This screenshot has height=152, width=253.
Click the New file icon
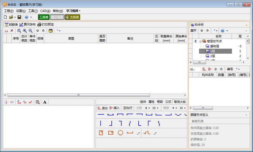pos(5,17)
